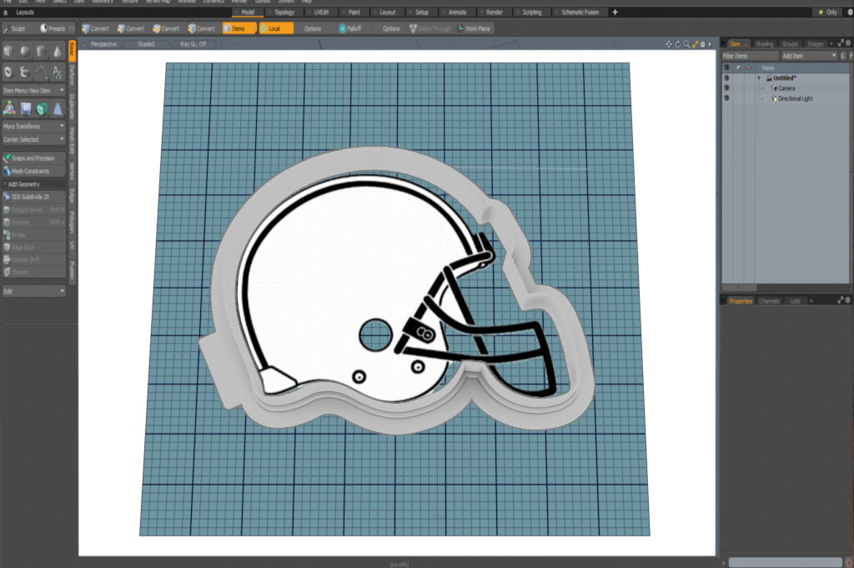Open the Perspective view dropdown
854x568 pixels.
point(103,44)
